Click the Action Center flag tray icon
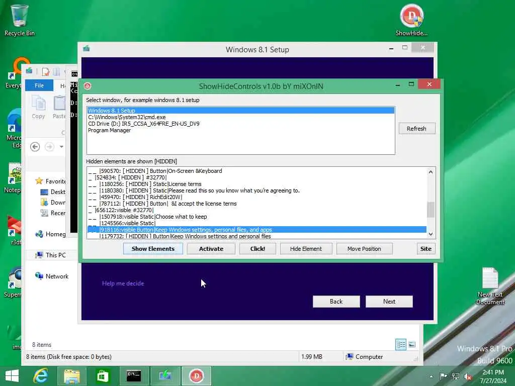The width and height of the screenshot is (515, 386). (x=444, y=376)
